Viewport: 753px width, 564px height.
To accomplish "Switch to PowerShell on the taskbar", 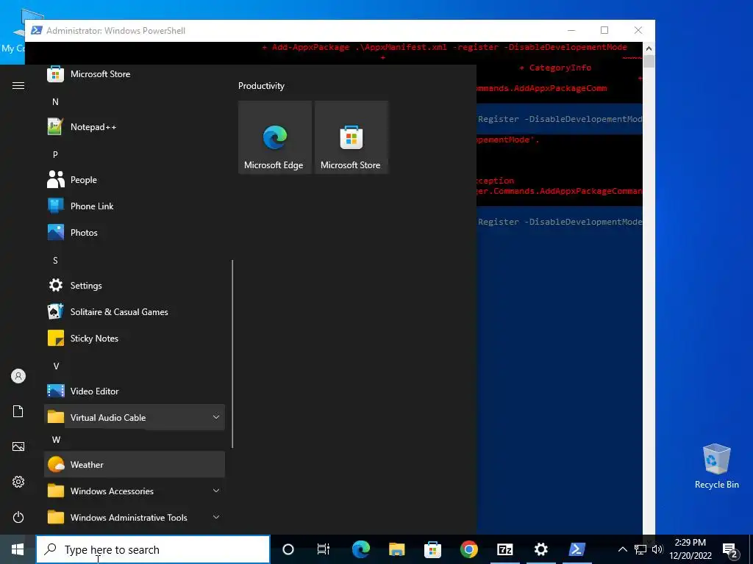I will click(577, 549).
